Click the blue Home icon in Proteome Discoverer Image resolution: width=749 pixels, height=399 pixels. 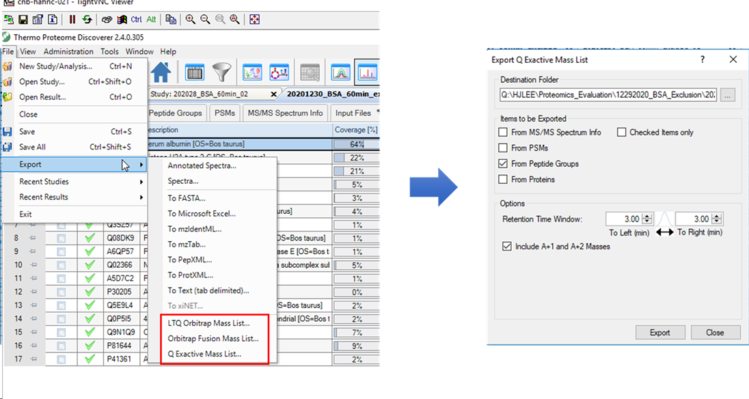pos(161,72)
